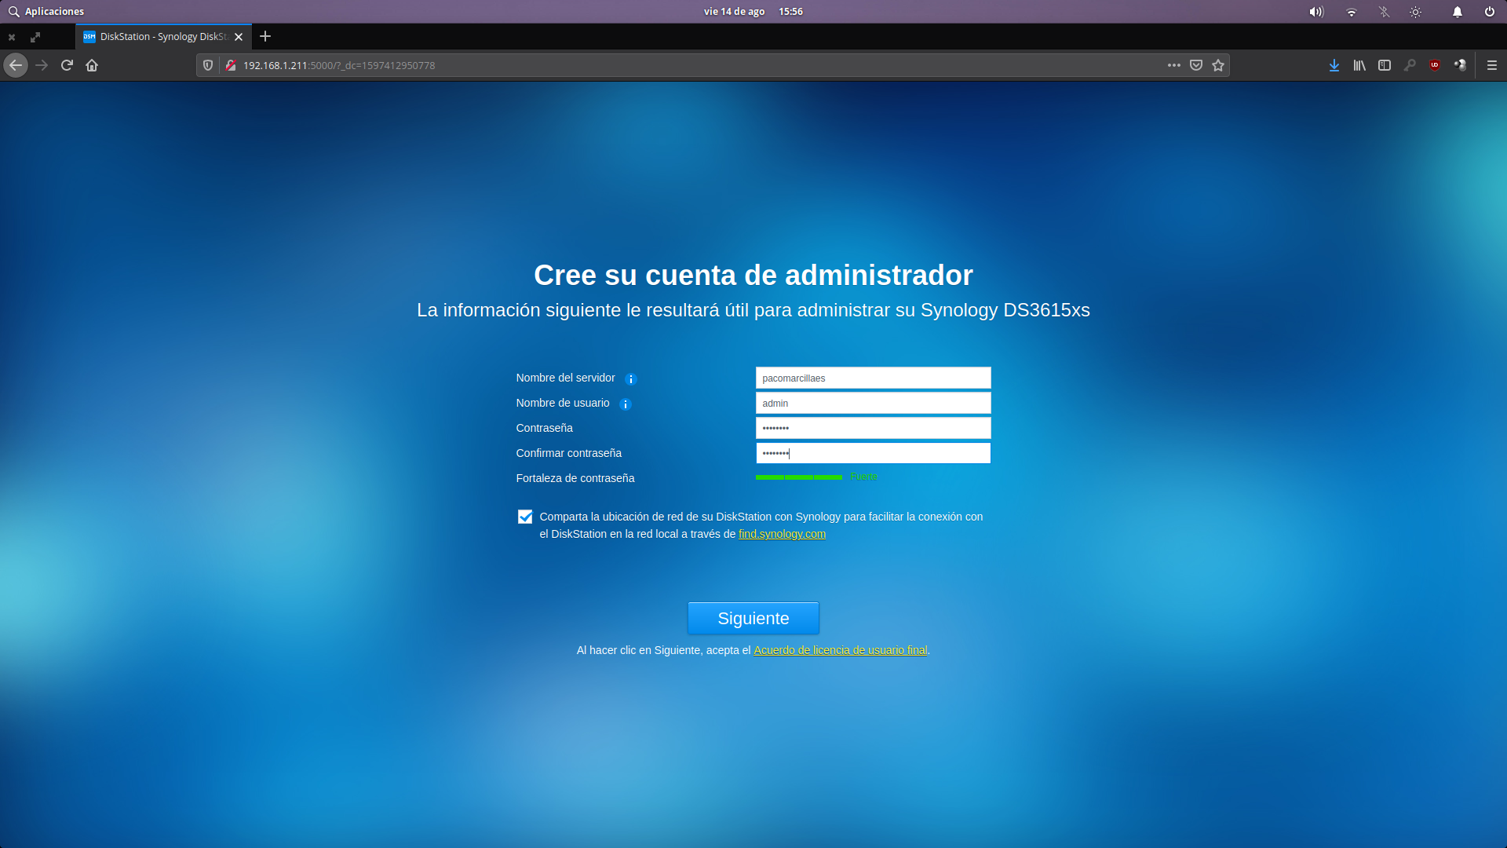This screenshot has height=848, width=1507.
Task: Open the Firefox hamburger menu
Action: point(1492,65)
